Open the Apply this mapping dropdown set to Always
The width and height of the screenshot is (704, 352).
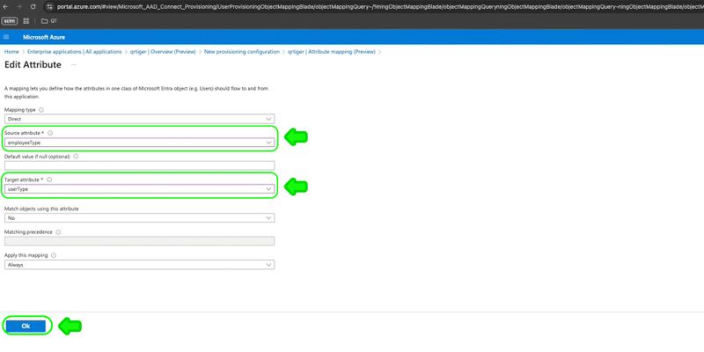139,265
